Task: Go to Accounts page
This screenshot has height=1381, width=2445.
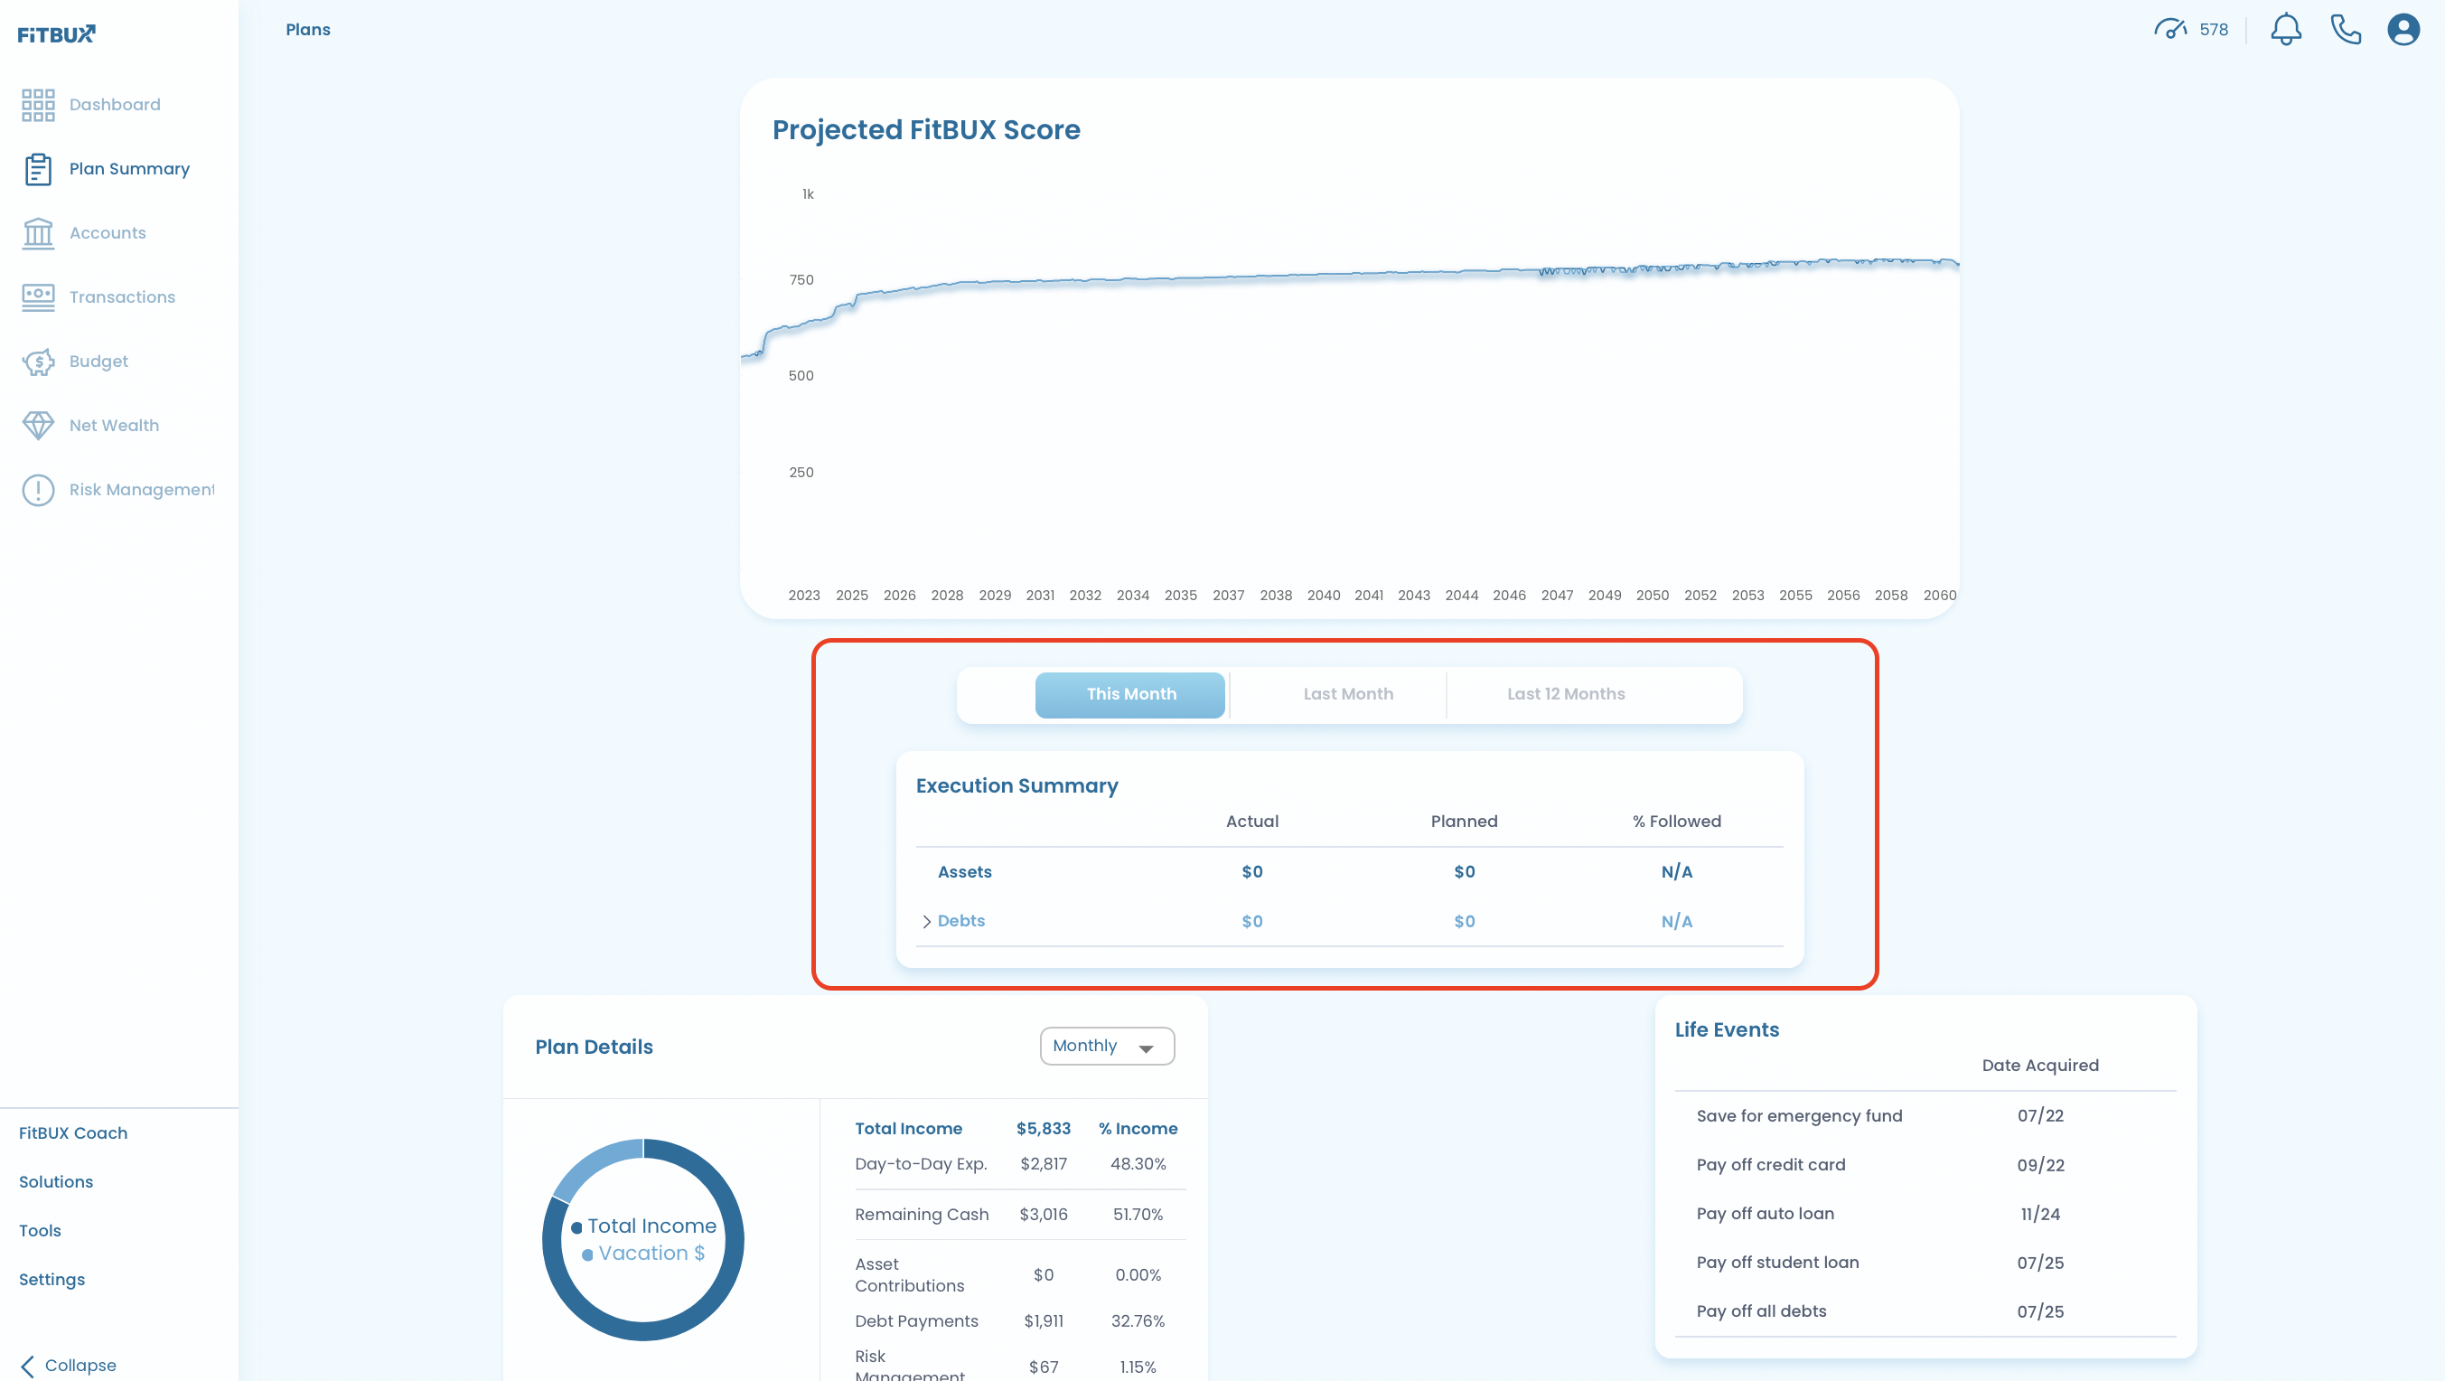Action: pos(108,233)
